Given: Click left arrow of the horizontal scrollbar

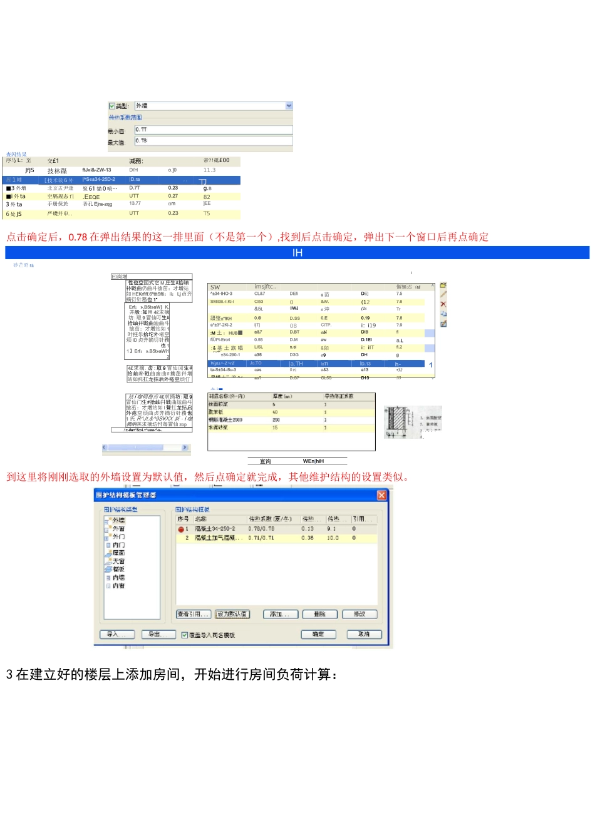Looking at the screenshot, I should 105,448.
